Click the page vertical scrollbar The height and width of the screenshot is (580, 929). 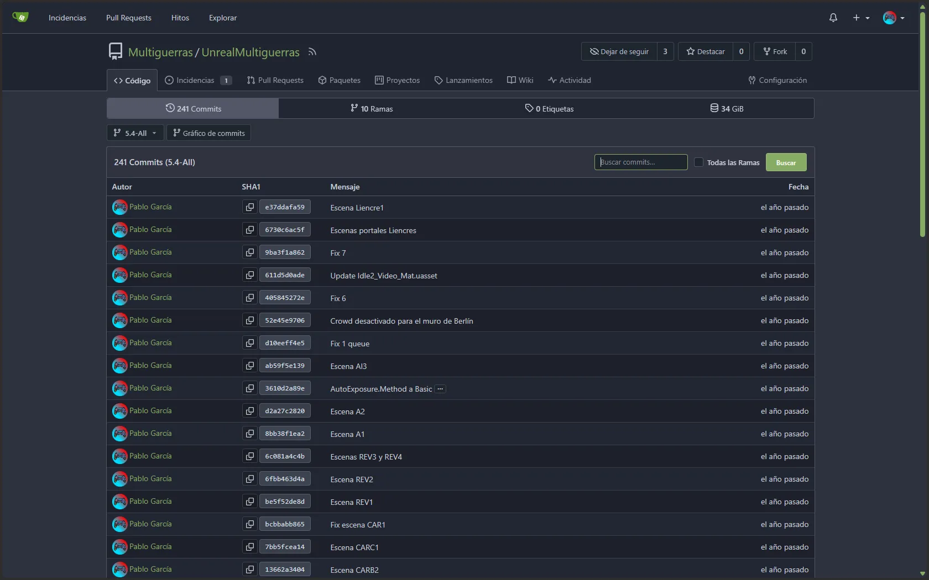[x=922, y=124]
